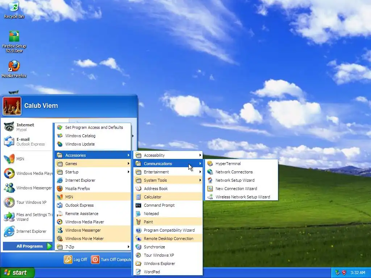Select Windows Media Player in All Programs
The image size is (371, 278).
click(x=93, y=222)
